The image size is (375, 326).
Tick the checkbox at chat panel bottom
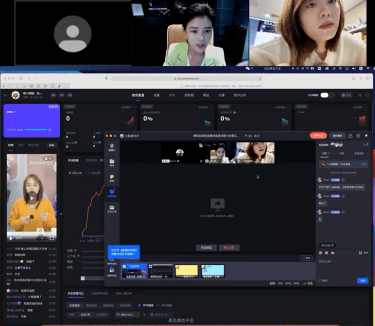click(x=320, y=281)
